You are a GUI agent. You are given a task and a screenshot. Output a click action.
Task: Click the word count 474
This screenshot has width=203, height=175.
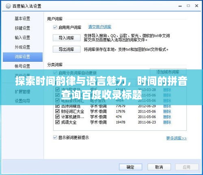click(x=119, y=117)
